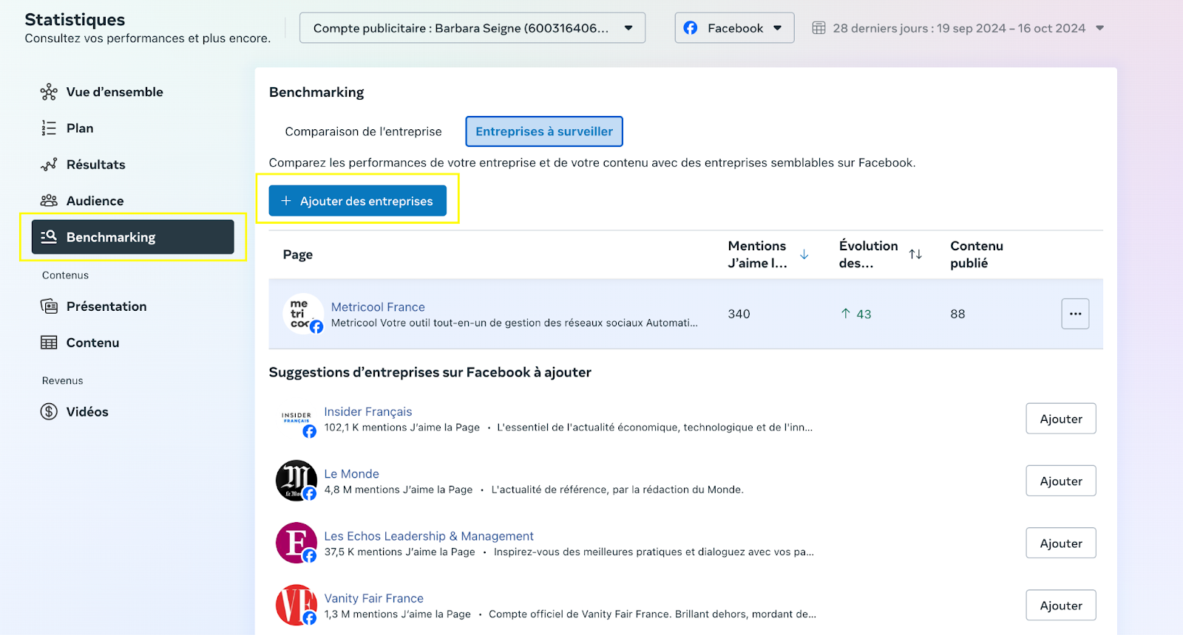The image size is (1183, 635).
Task: Click the Présentation content icon
Action: (x=49, y=306)
